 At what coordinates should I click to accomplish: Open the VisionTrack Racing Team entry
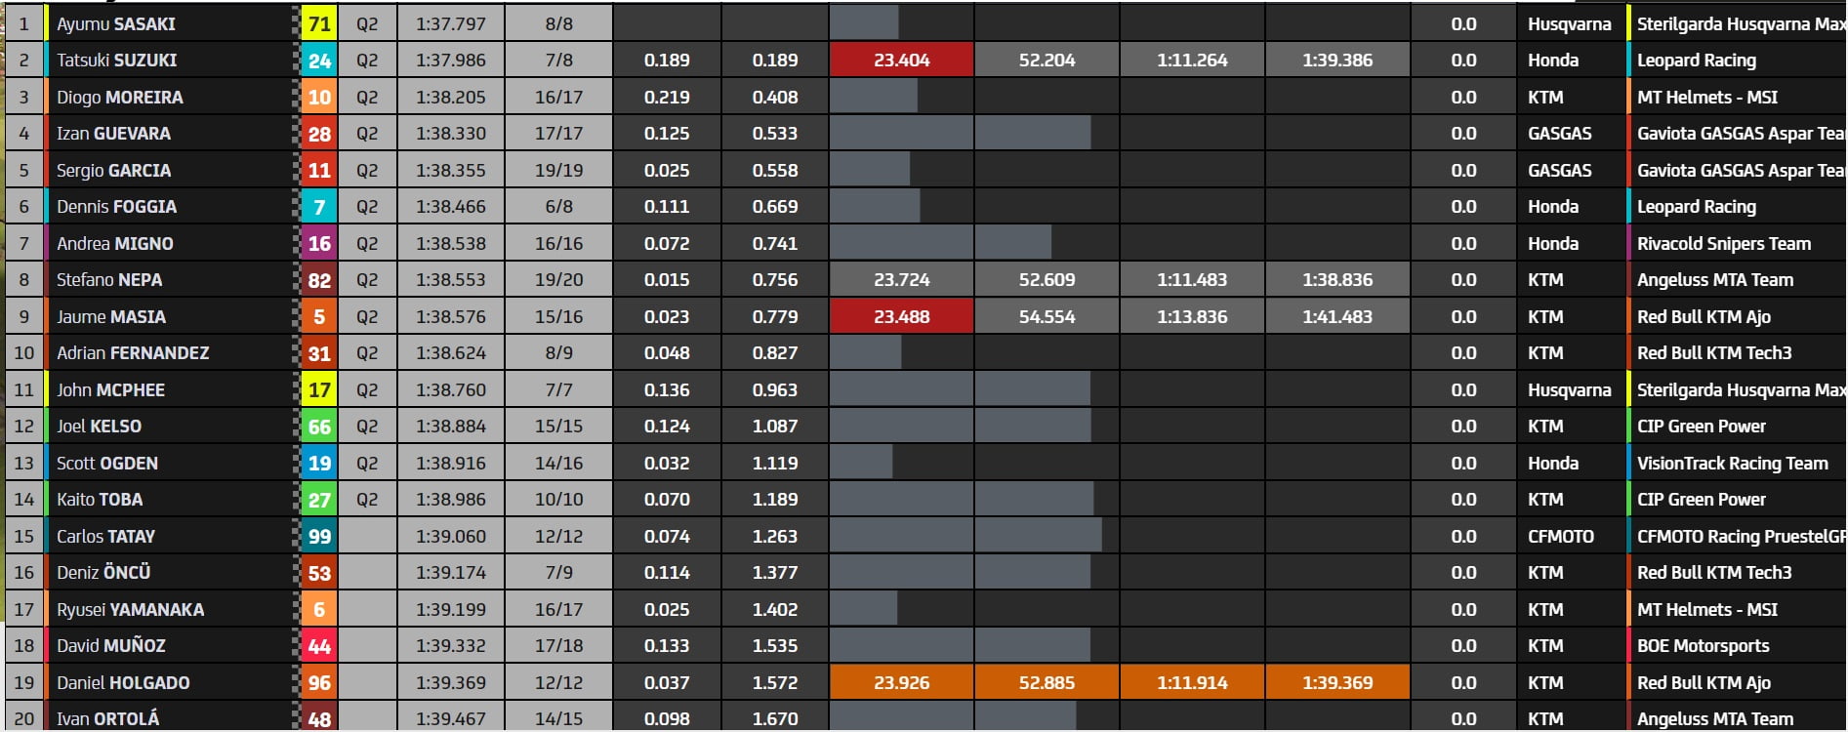pos(1732,464)
